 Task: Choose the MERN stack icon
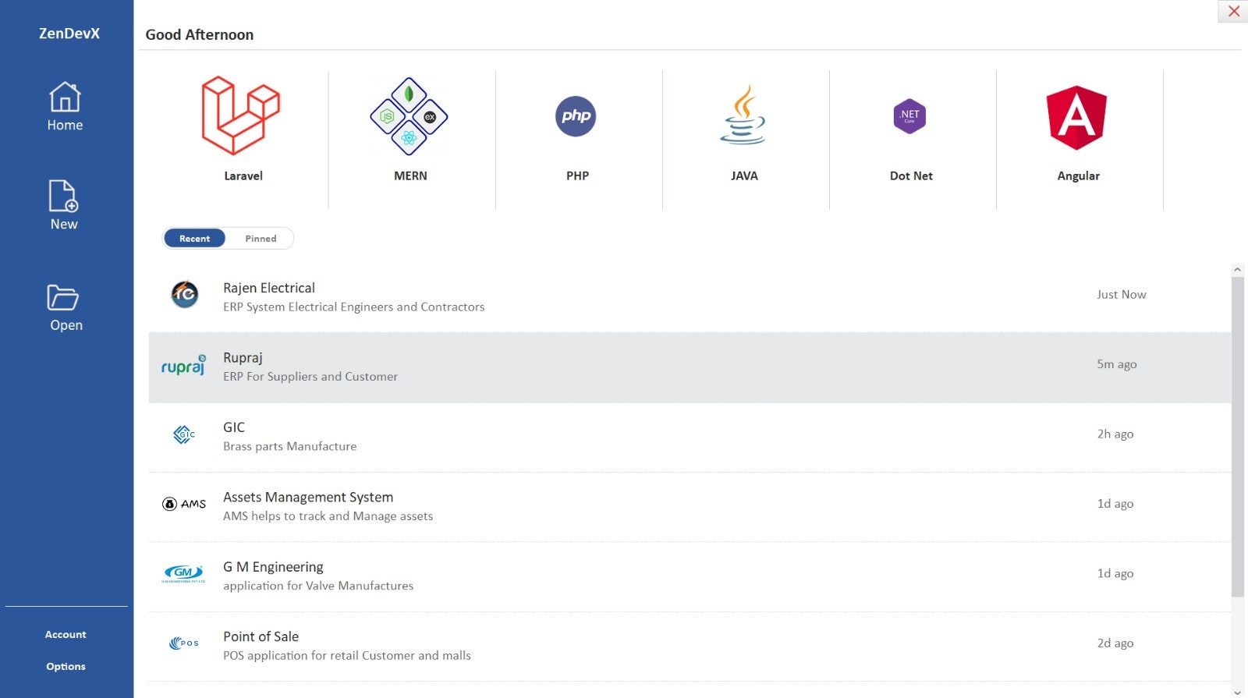click(x=409, y=116)
